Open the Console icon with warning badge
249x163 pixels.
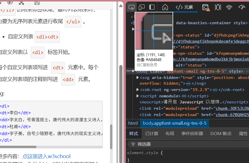pos(206,7)
